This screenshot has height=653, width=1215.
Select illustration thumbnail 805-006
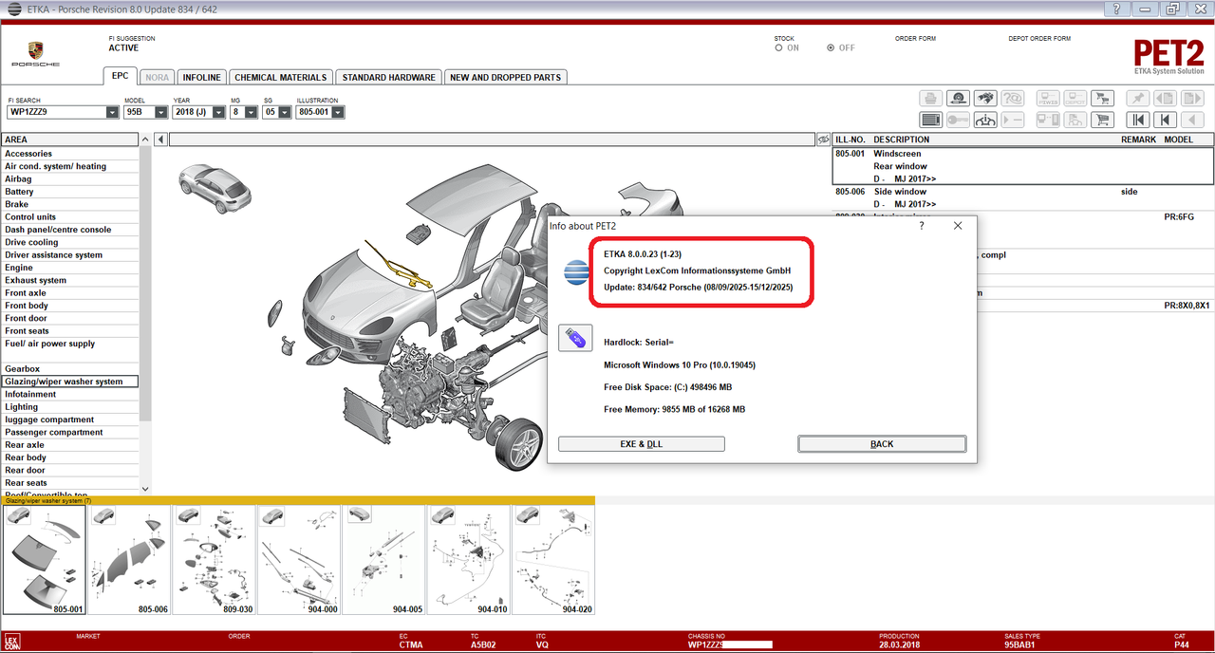tap(130, 560)
